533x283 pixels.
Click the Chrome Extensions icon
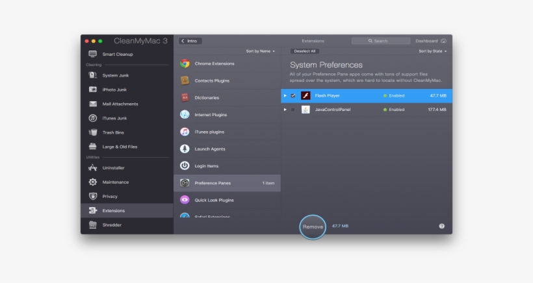(185, 64)
